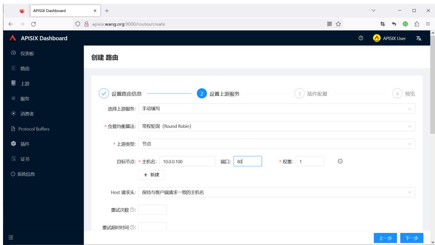Click the browser back arrow

click(11, 24)
